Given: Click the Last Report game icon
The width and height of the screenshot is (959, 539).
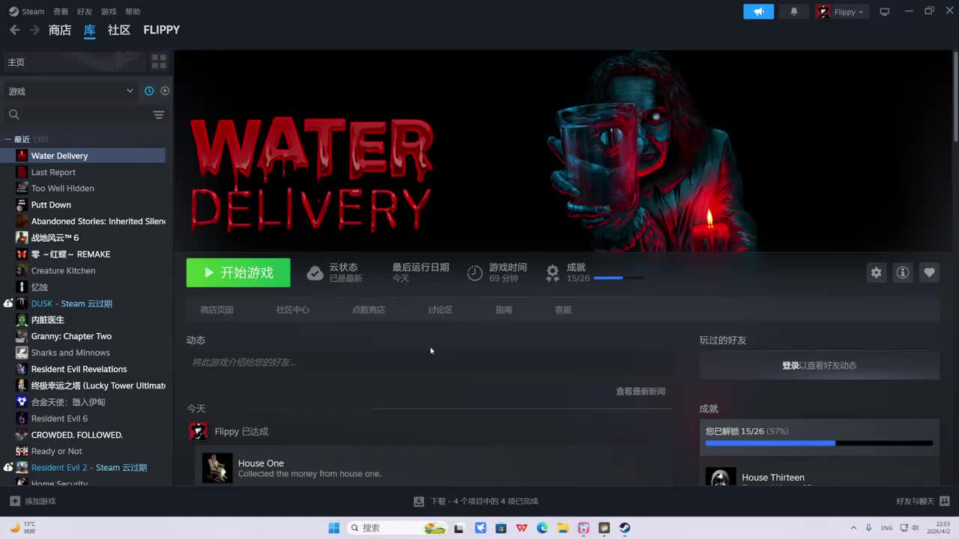Looking at the screenshot, I should (x=22, y=172).
